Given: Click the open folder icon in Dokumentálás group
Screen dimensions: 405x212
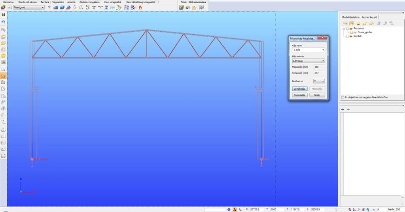Looking at the screenshot, I should 194,8.
